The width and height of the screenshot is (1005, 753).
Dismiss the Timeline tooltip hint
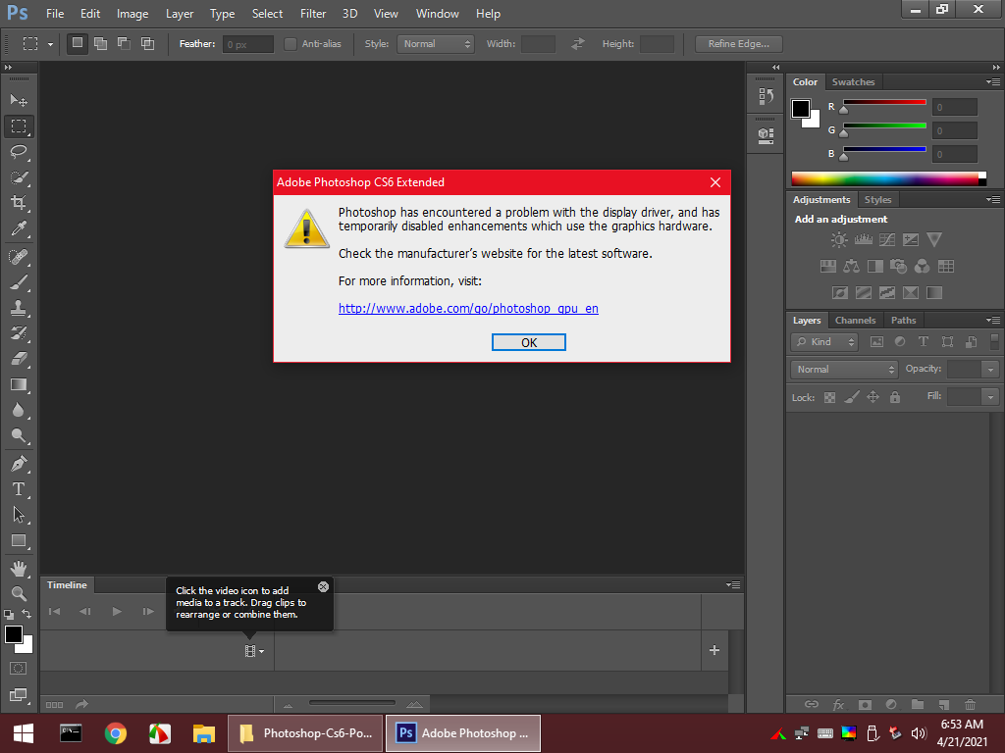tap(323, 586)
